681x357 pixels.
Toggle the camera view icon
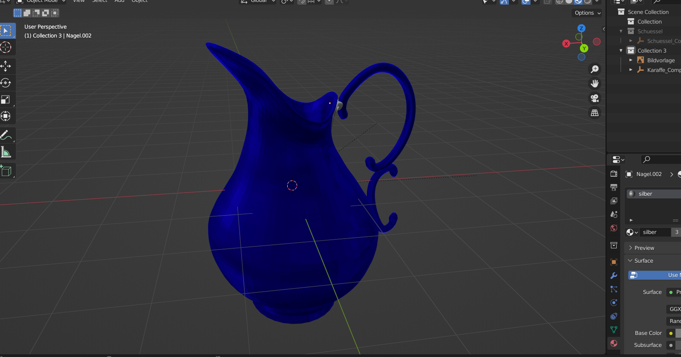pyautogui.click(x=595, y=98)
